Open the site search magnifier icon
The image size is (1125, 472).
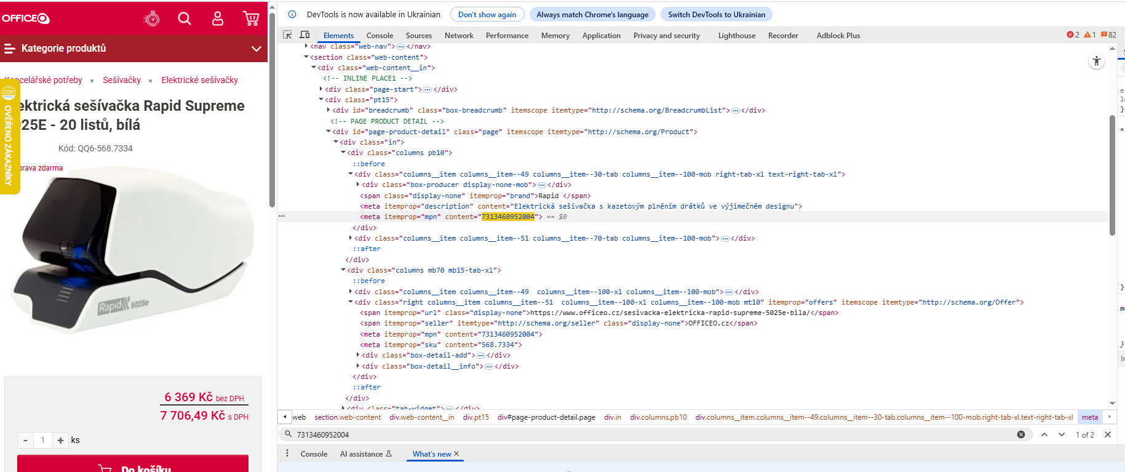pos(185,18)
